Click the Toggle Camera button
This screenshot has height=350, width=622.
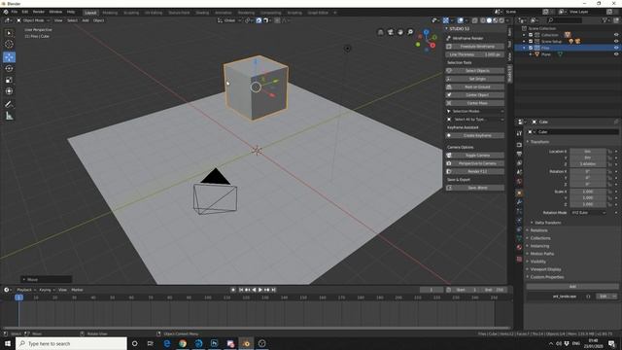(x=475, y=156)
